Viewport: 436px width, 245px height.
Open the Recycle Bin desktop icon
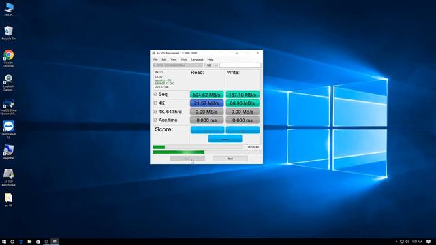click(x=8, y=33)
